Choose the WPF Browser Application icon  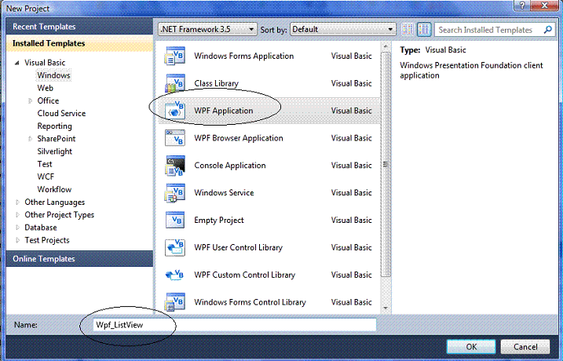[x=175, y=138]
